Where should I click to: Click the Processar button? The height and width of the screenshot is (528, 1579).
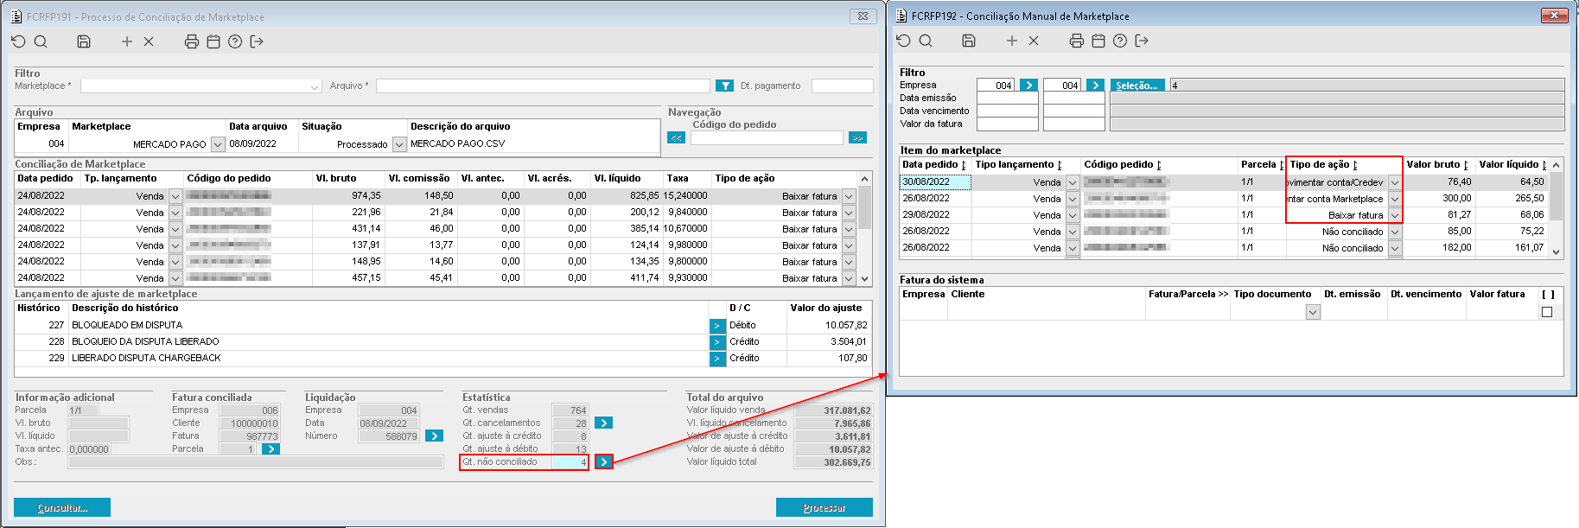click(825, 507)
